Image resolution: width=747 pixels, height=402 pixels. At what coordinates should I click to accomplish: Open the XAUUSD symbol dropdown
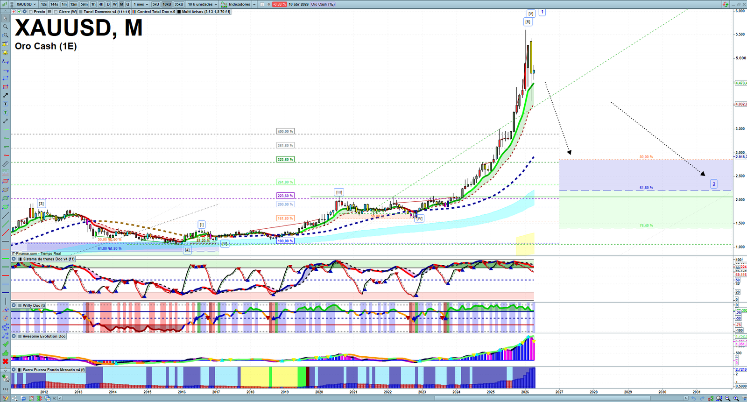[x=26, y=4]
